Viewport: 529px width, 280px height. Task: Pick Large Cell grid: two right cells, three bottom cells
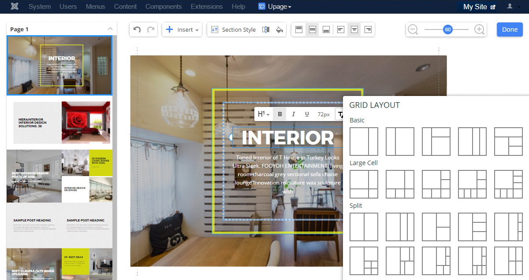[x=436, y=184]
